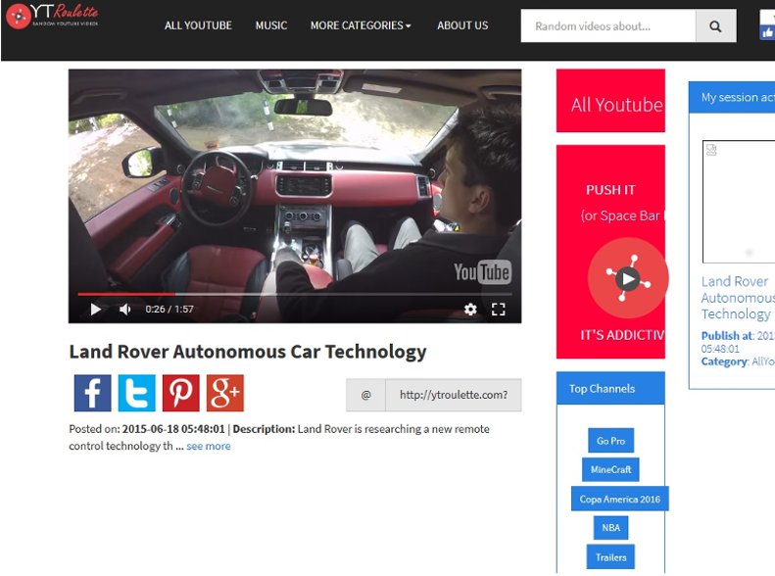Screen dimensions: 775x576
Task: Click the Facebook like thumb icon
Action: 767,32
